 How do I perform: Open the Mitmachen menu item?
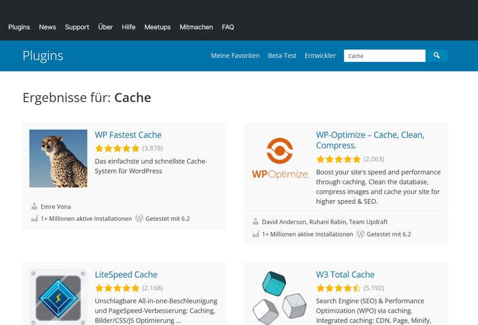pyautogui.click(x=196, y=27)
